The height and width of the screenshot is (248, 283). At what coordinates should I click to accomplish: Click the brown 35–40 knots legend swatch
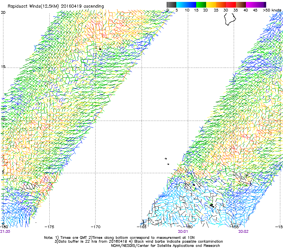[241, 5]
